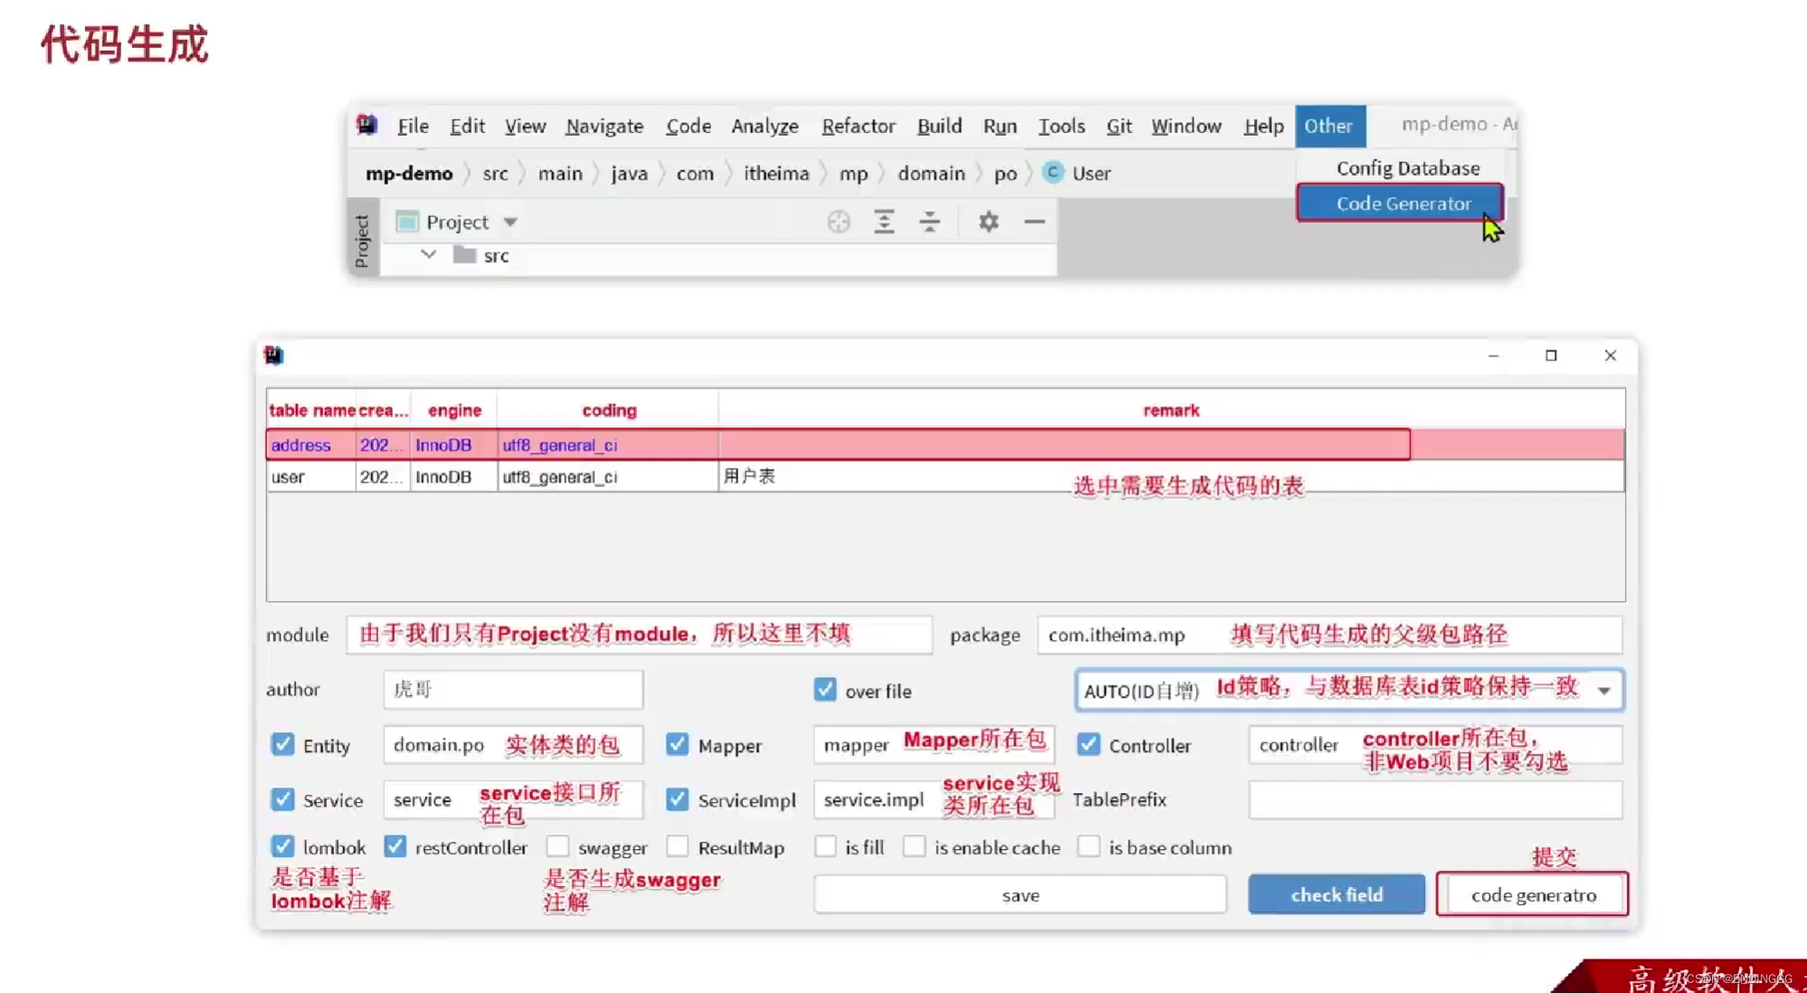Screen dimensions: 1807x993
Task: Click the User class icon in breadcrumb
Action: pos(1052,173)
